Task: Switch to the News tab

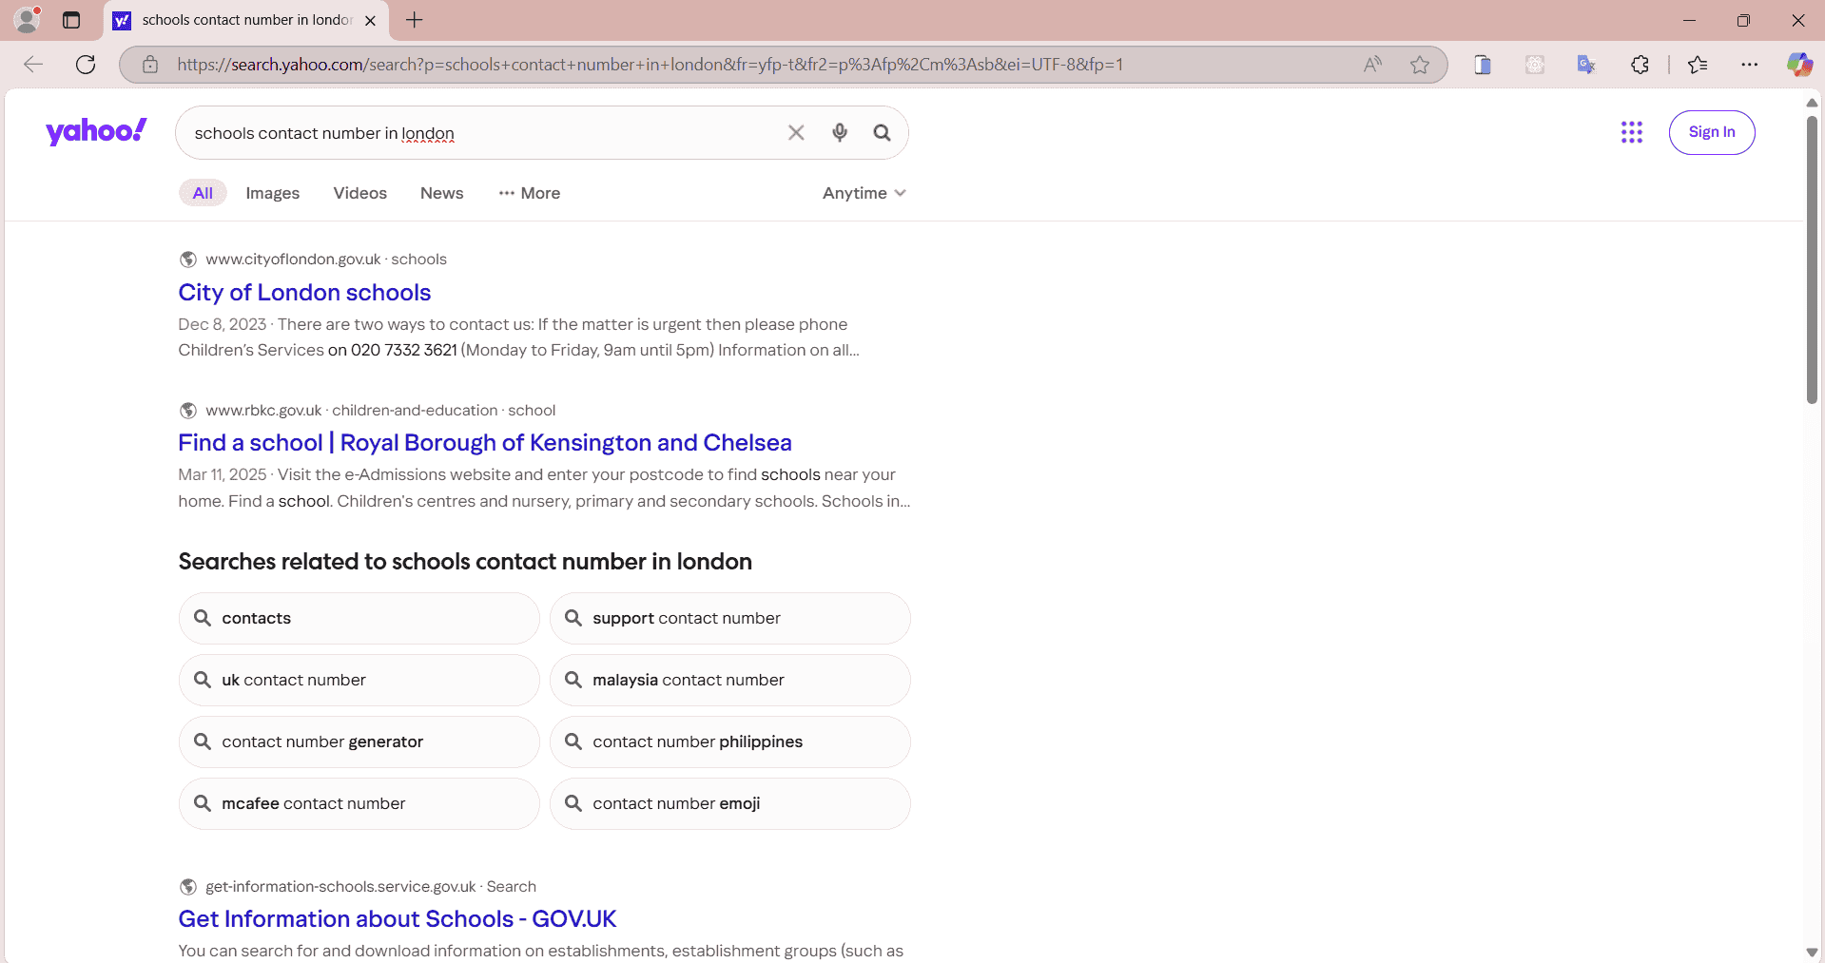Action: 442,193
